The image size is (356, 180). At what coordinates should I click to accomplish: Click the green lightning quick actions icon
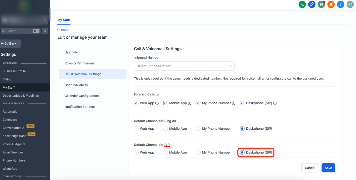pyautogui.click(x=45, y=31)
